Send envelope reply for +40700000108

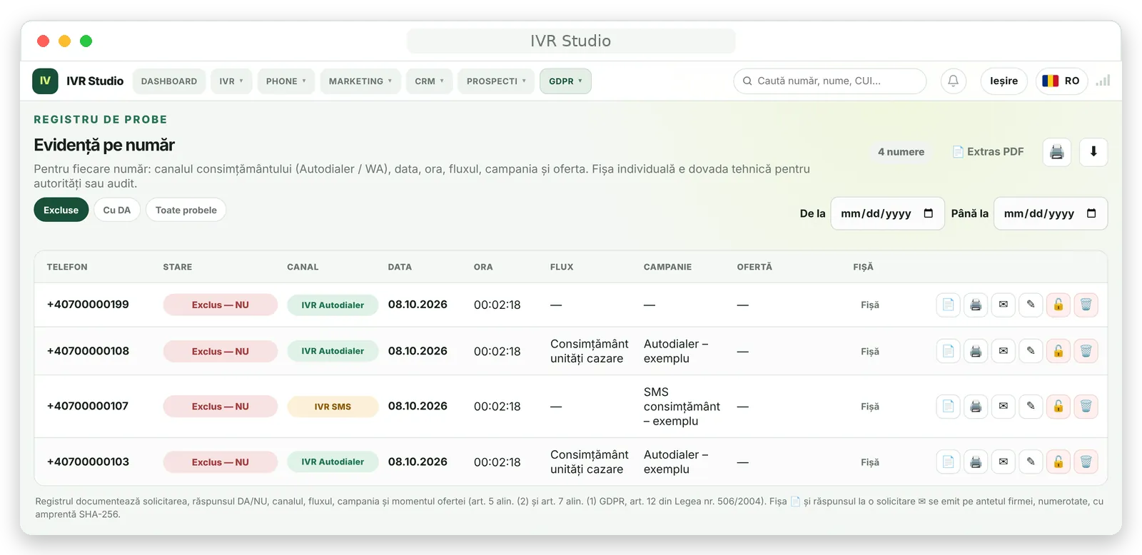1003,351
